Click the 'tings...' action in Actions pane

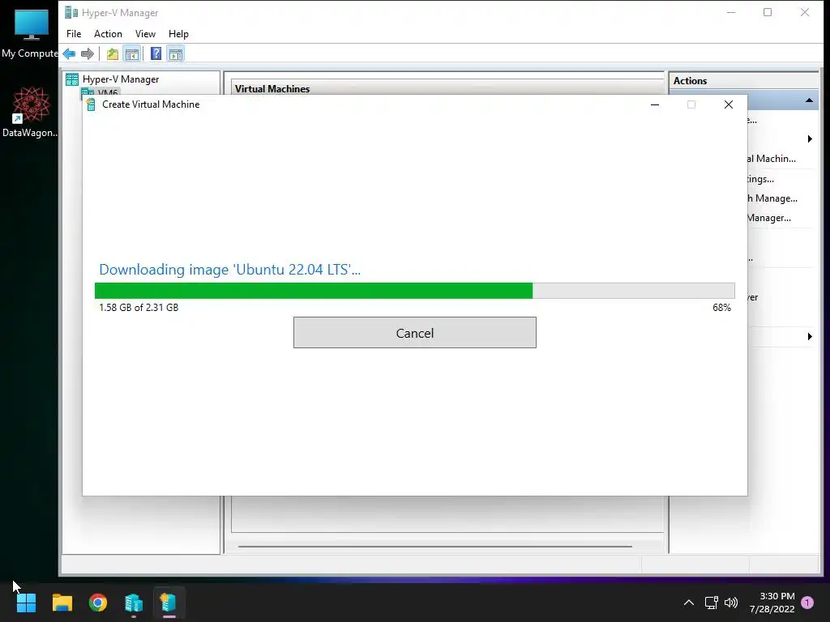[760, 179]
